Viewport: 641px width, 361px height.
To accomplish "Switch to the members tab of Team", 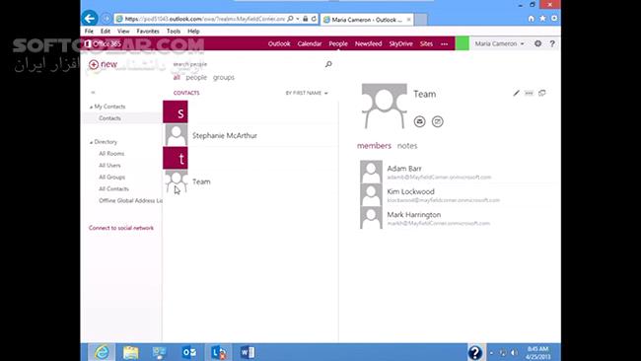I will coord(374,146).
